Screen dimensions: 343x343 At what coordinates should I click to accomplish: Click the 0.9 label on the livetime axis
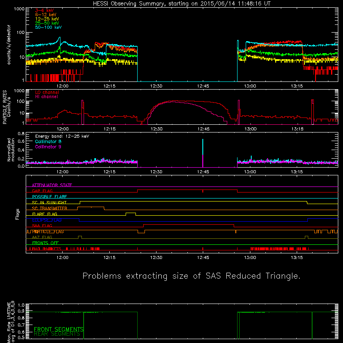click(21, 311)
